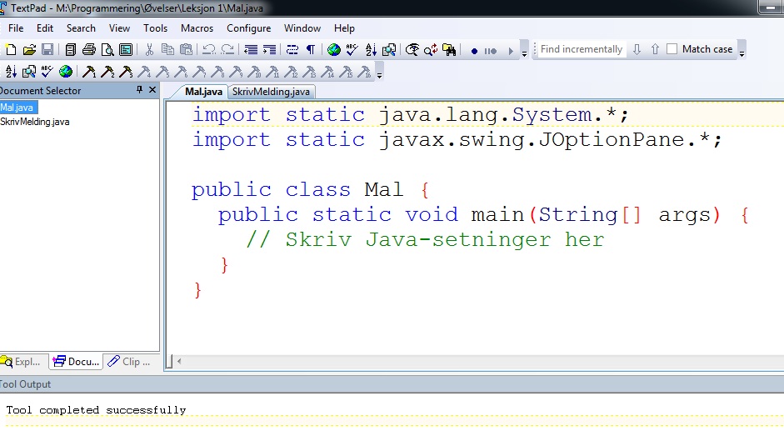Click the Print Preview magnifier icon

point(107,50)
